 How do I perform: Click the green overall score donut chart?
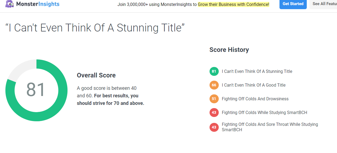36,90
